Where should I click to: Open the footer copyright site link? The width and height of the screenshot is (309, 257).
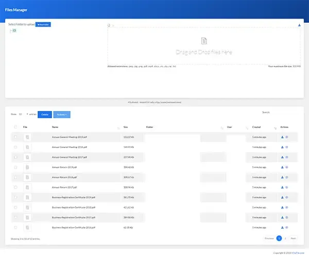(x=298, y=253)
